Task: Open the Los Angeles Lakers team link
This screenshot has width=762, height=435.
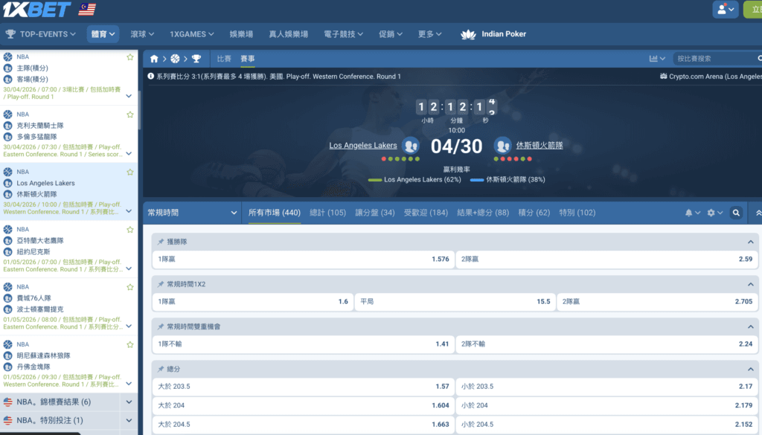Action: point(363,145)
